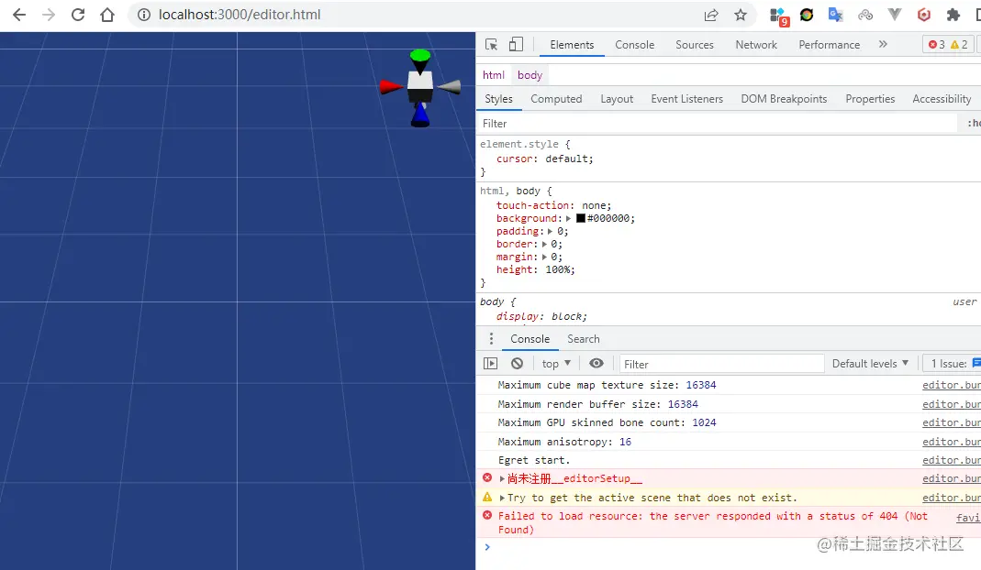Click the console Filter input
Viewport: 981px width, 570px height.
click(721, 364)
